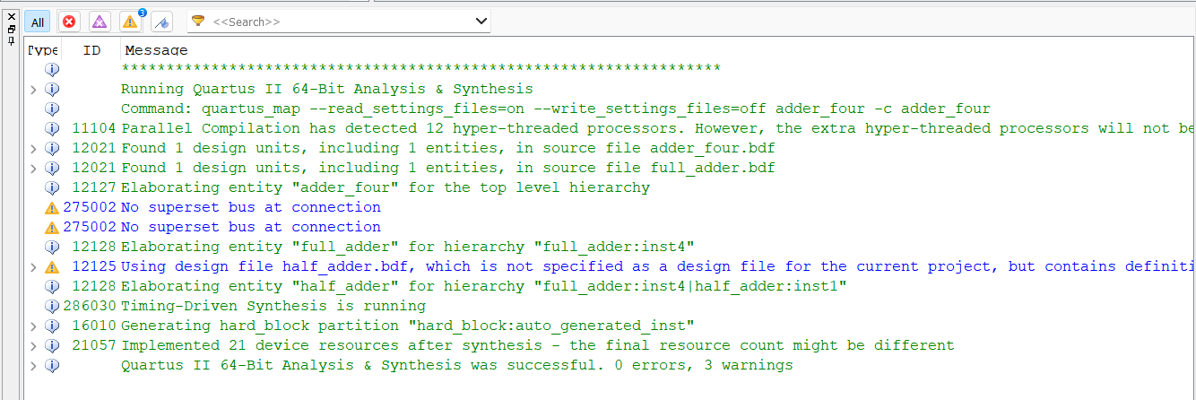Select the Elaborating entity "half_adder" message text
1196x400 pixels.
coord(484,286)
